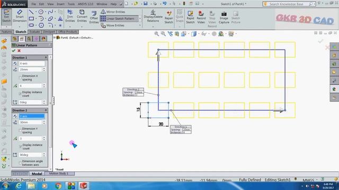Toggle Dimension X spacing checkbox
339x190 pixels.
click(x=20, y=78)
